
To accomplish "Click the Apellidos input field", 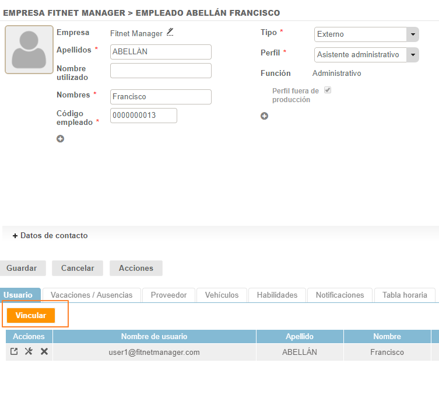I will (x=160, y=52).
